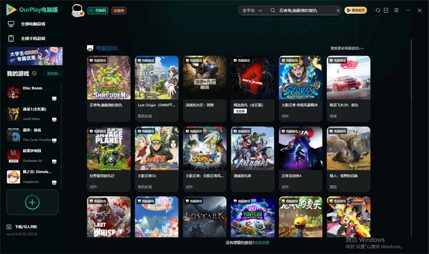Screen dimensions: 429x254
Task: Open the 漫威复仇者 Avengers card
Action: [x=253, y=159]
